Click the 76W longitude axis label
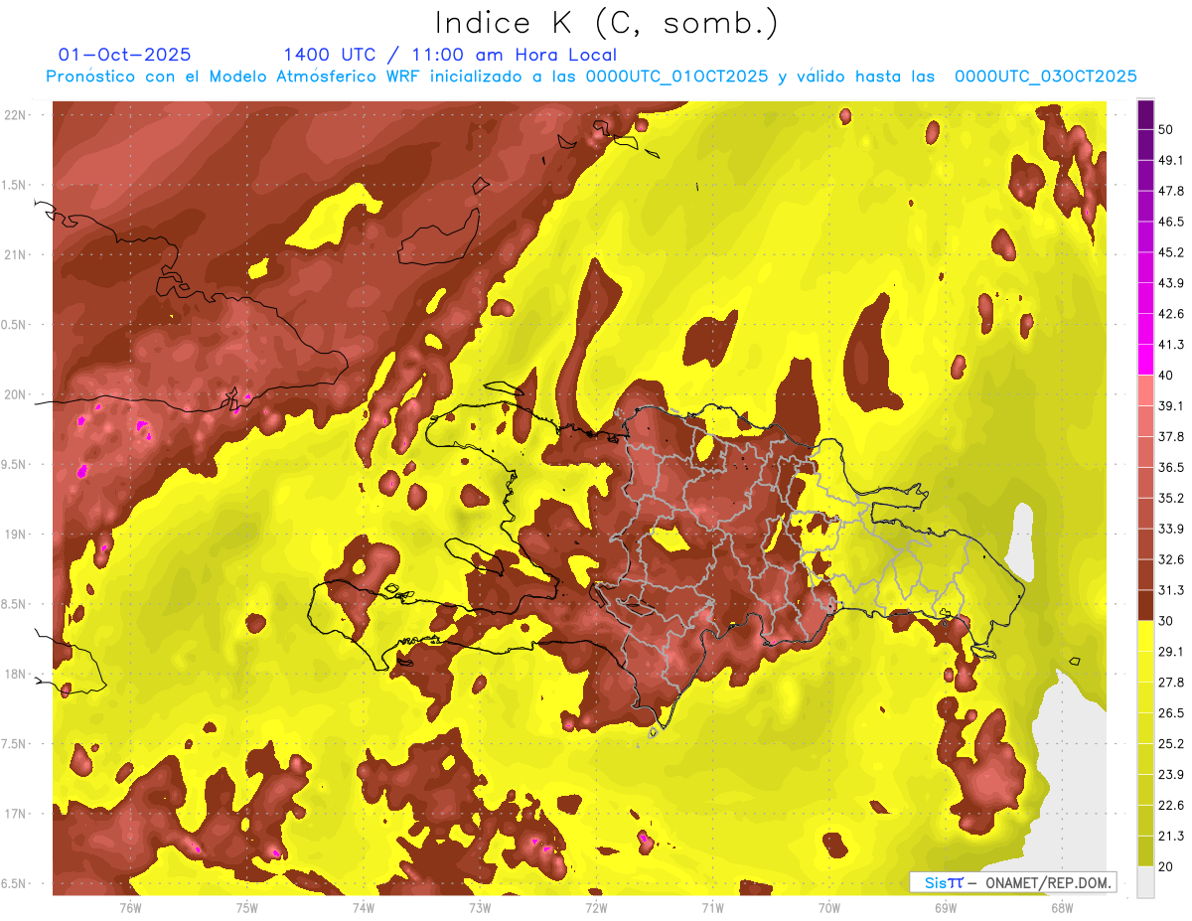 click(130, 907)
